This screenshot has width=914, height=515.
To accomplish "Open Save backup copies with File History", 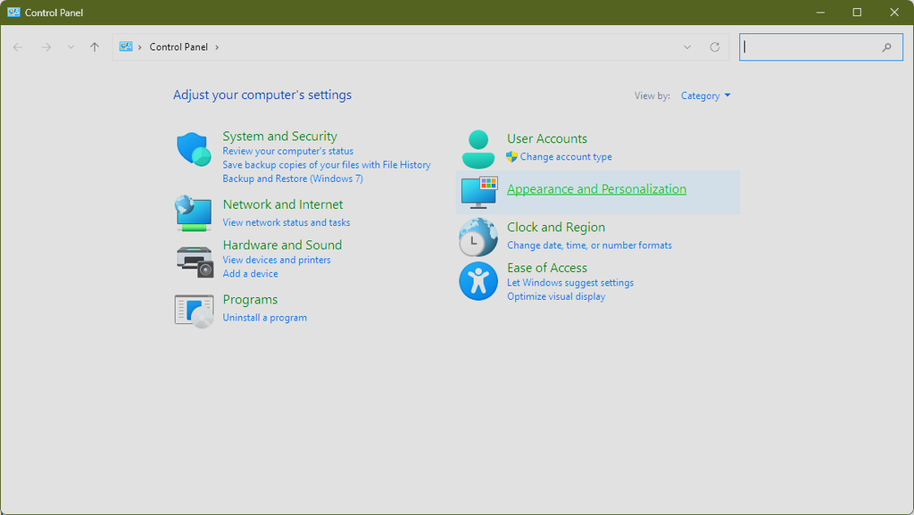I will tap(327, 165).
